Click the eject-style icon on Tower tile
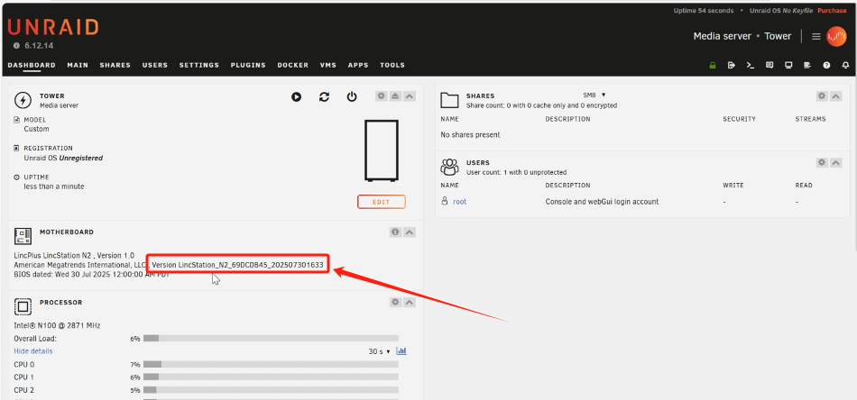Image resolution: width=857 pixels, height=400 pixels. point(396,96)
